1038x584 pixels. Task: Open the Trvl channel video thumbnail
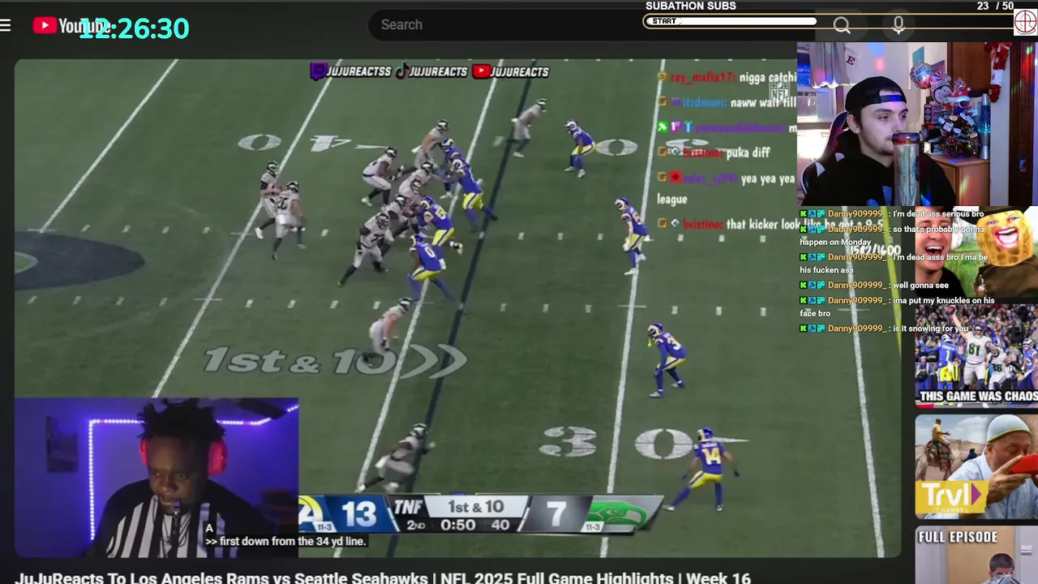coord(976,466)
